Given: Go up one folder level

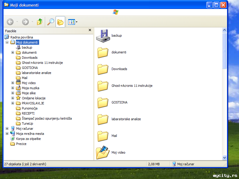Looking at the screenshot, I should pos(40,22).
